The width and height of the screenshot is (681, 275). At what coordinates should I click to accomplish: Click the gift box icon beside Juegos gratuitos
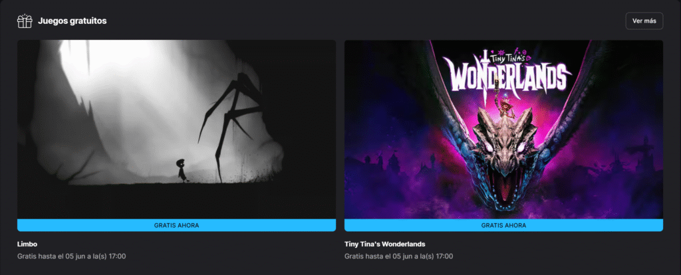[x=25, y=21]
